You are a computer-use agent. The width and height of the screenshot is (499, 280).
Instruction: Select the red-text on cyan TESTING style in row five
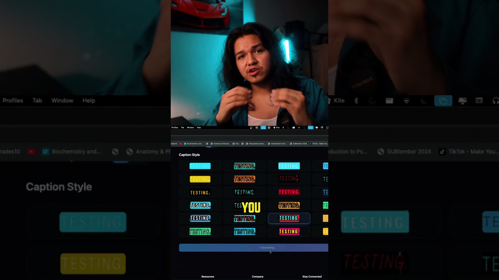coord(244,219)
